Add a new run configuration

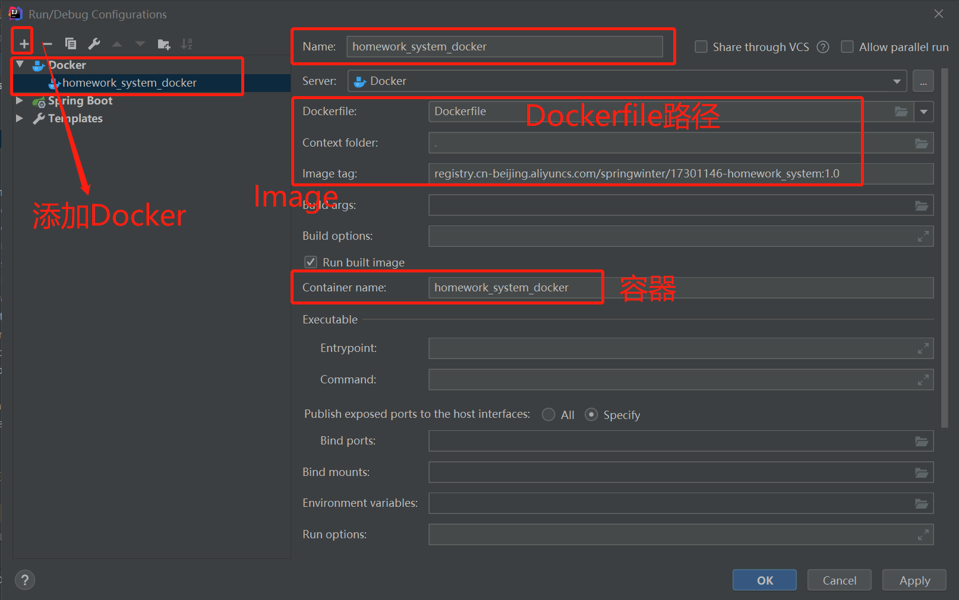point(22,42)
